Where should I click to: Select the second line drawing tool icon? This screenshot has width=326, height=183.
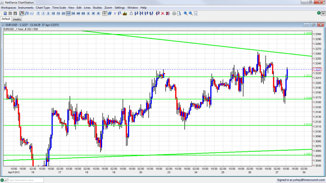pos(142,14)
